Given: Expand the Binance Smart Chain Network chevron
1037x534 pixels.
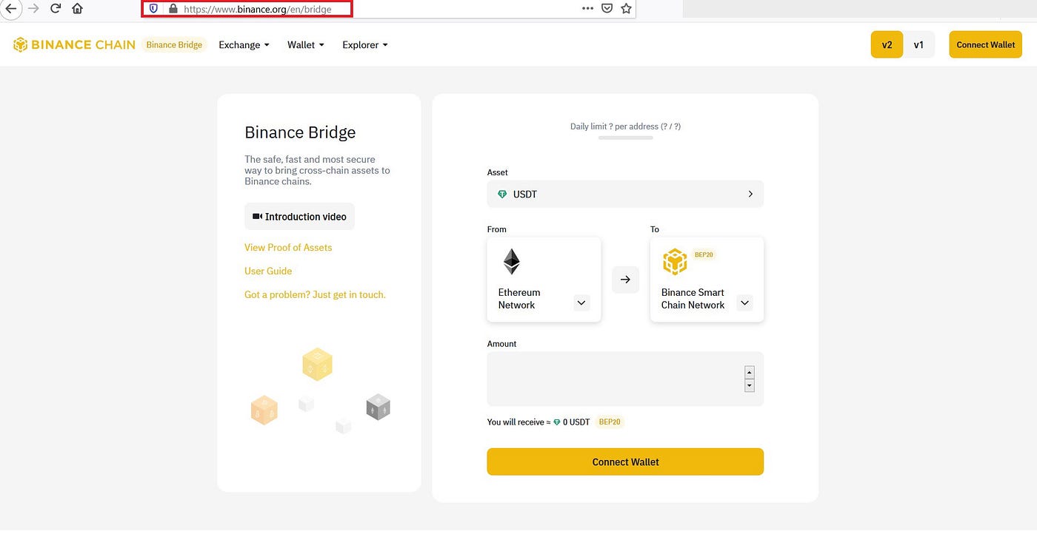Looking at the screenshot, I should click(745, 303).
